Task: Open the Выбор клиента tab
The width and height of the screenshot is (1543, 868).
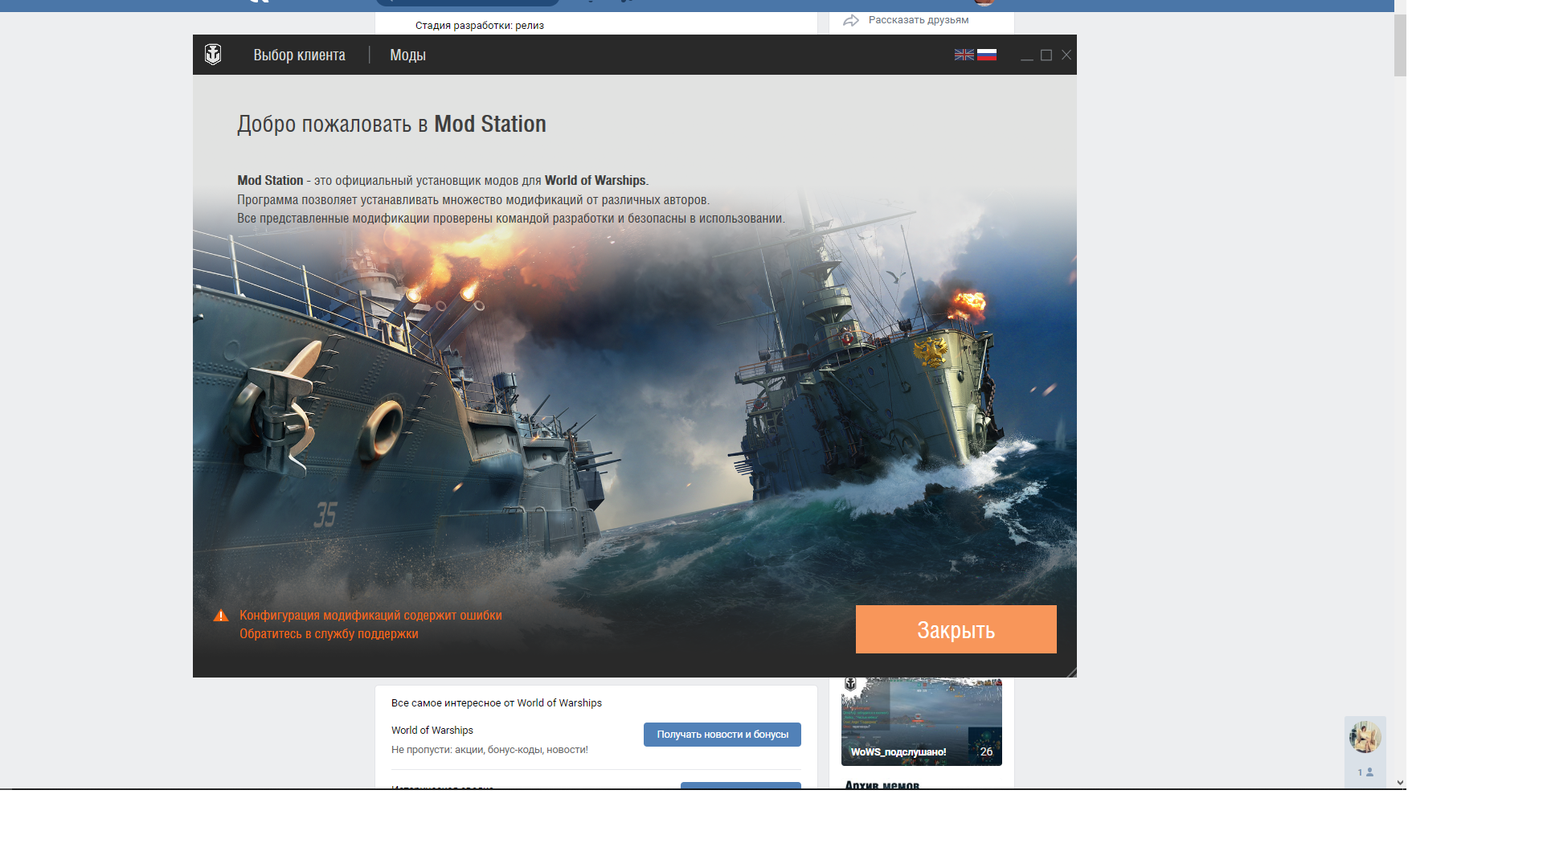Action: click(x=299, y=55)
